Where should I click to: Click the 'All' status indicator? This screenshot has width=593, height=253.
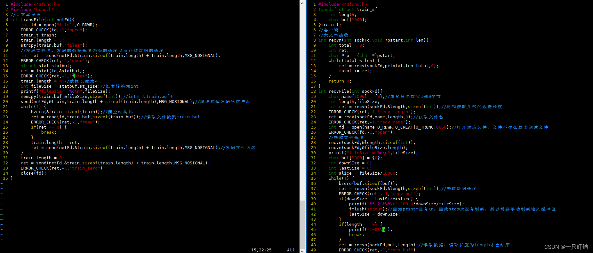[291, 250]
